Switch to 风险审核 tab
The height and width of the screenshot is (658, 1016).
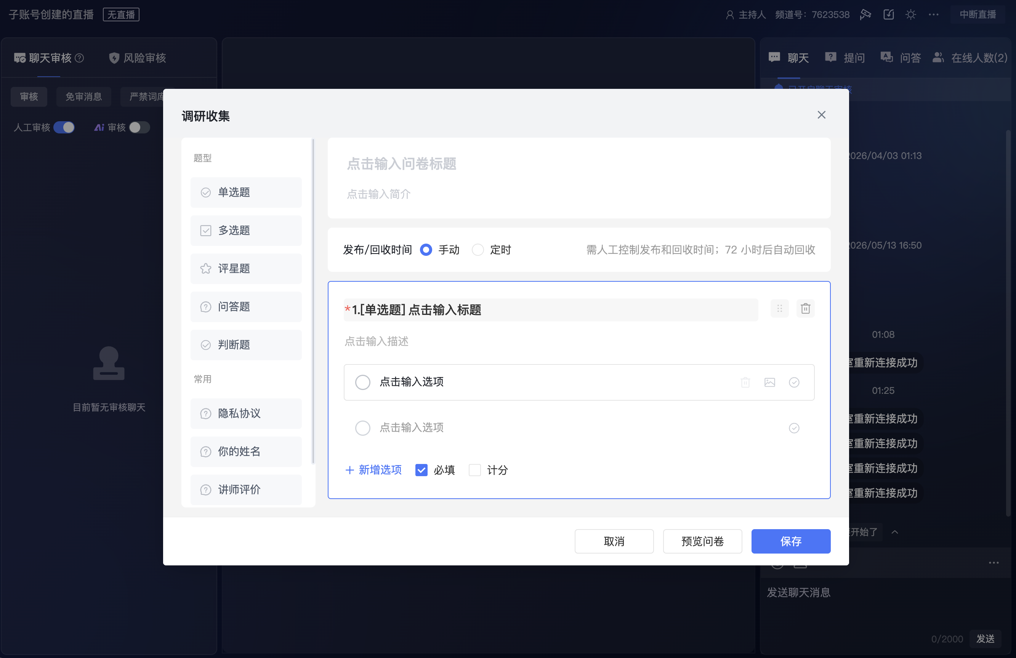pos(138,58)
